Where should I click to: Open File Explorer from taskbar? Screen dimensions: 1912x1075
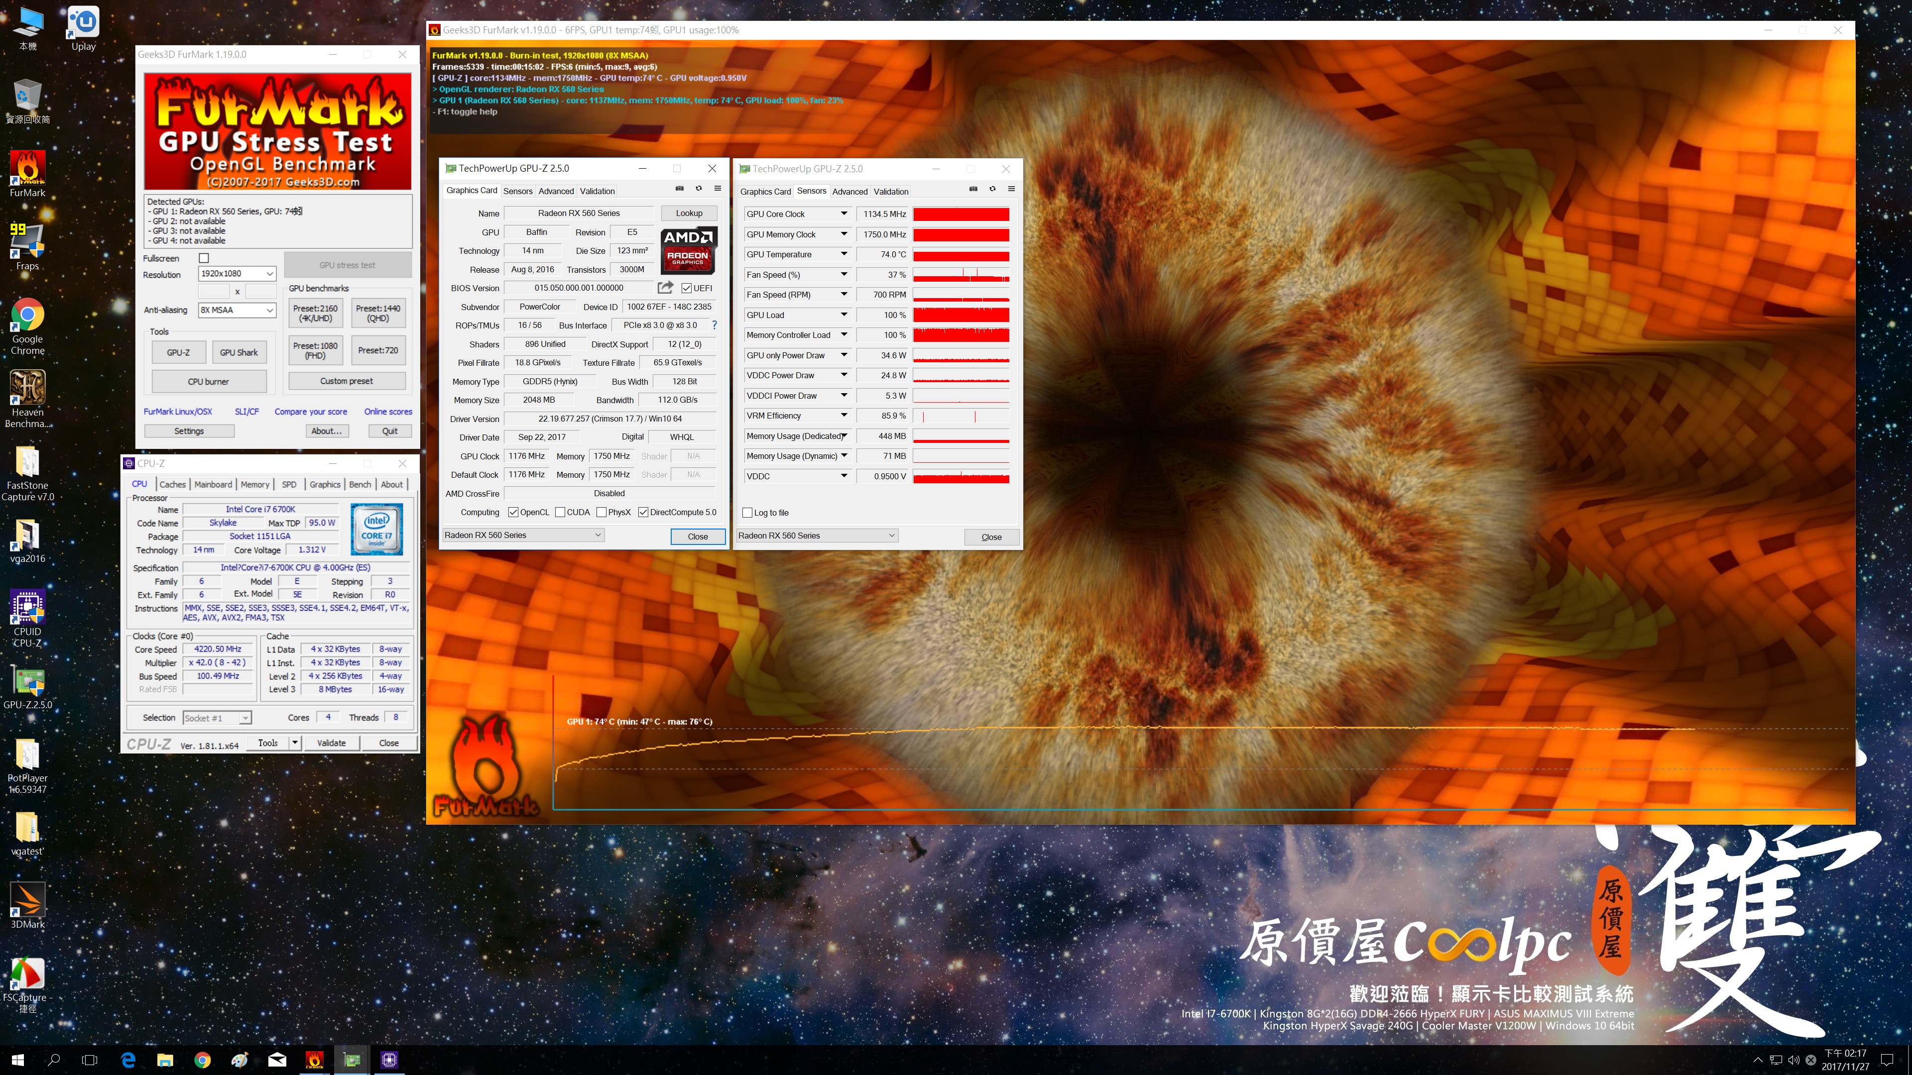click(165, 1060)
